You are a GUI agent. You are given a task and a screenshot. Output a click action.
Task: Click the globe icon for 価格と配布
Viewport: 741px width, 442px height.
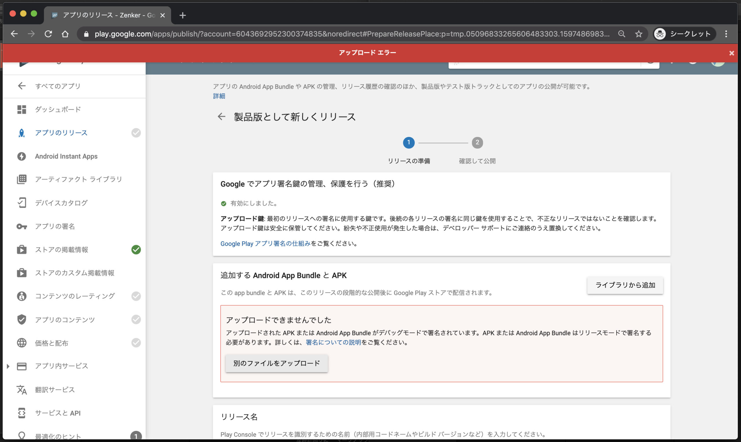(x=21, y=343)
